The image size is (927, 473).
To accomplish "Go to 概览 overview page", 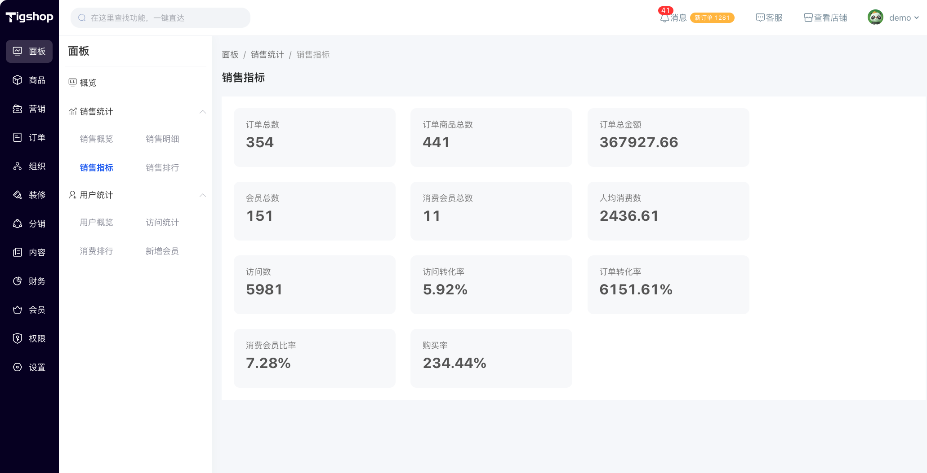I will (x=88, y=83).
